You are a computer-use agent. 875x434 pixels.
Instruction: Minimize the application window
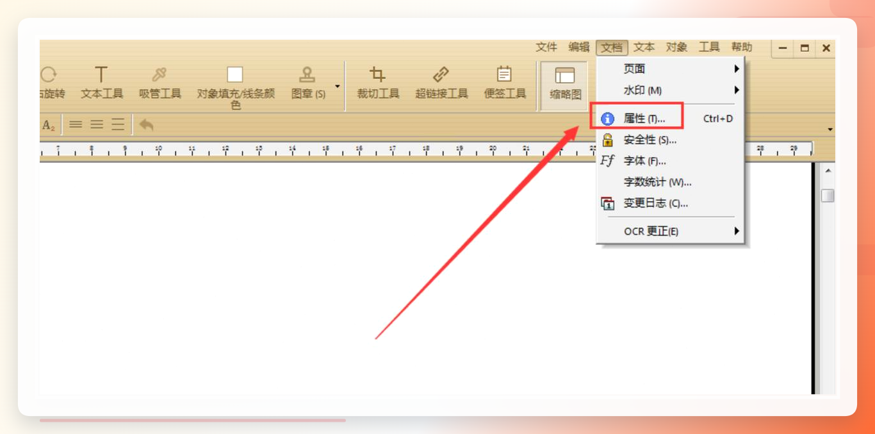click(783, 48)
